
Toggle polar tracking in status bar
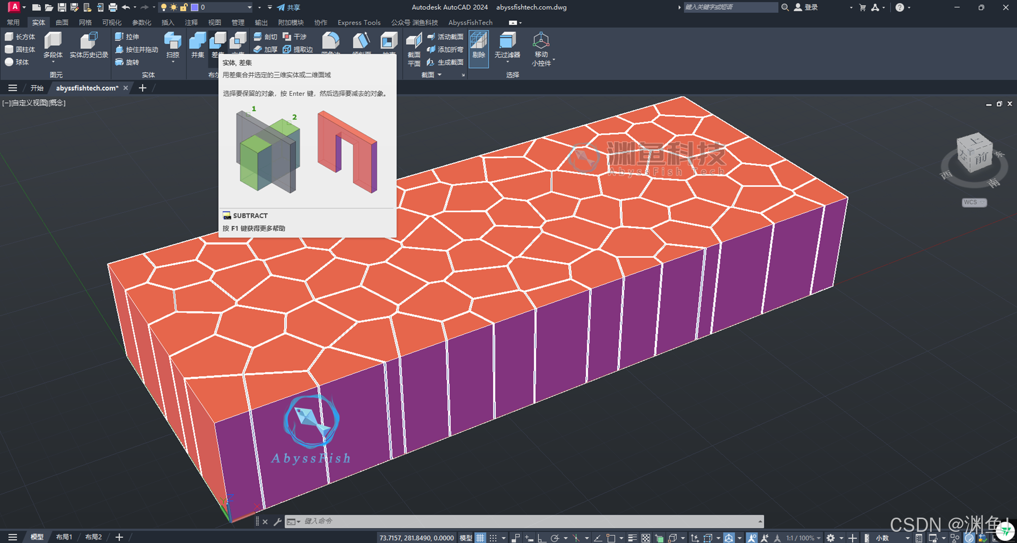pyautogui.click(x=555, y=537)
